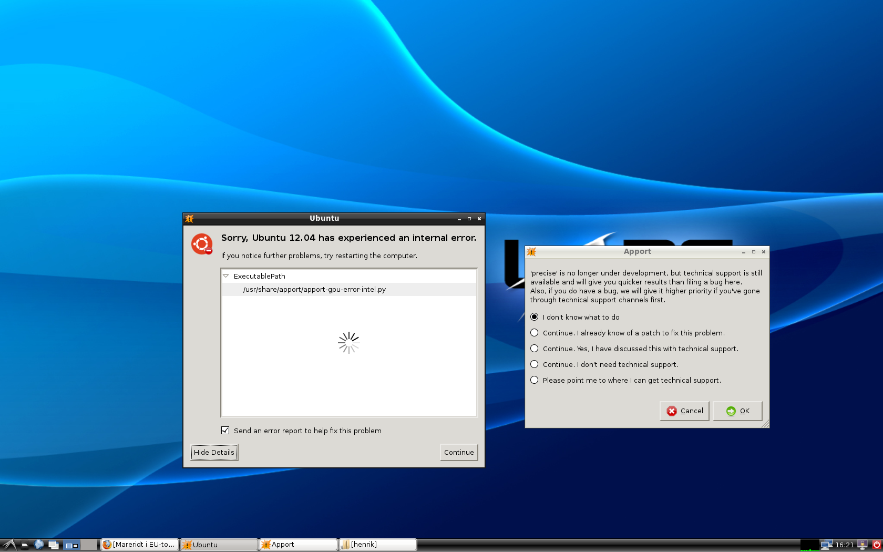Select "I don't know what to do" option
The height and width of the screenshot is (552, 883).
pyautogui.click(x=575, y=317)
